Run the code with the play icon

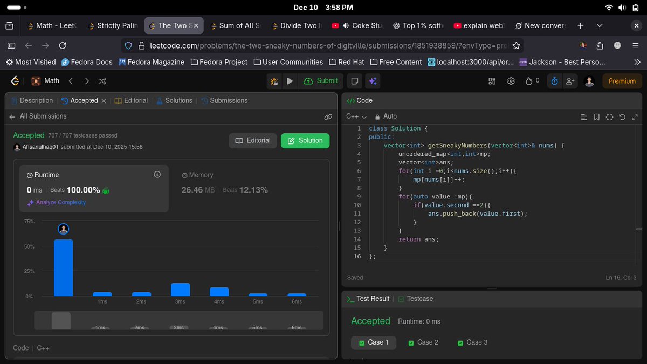click(x=290, y=81)
